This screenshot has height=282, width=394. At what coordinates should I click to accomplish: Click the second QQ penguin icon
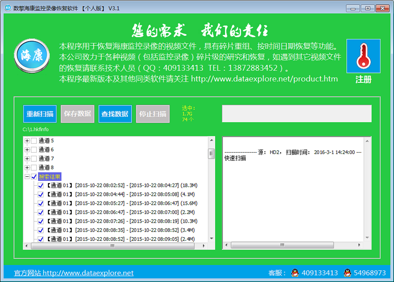[347, 273]
